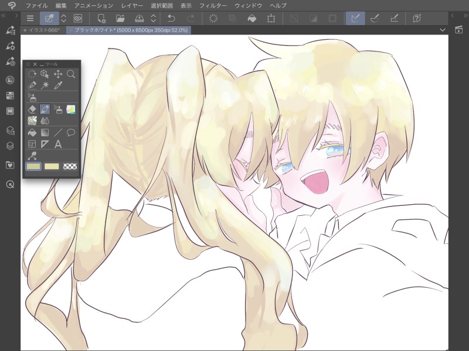The height and width of the screenshot is (351, 469).
Task: Open the 編集 menu
Action: (61, 5)
